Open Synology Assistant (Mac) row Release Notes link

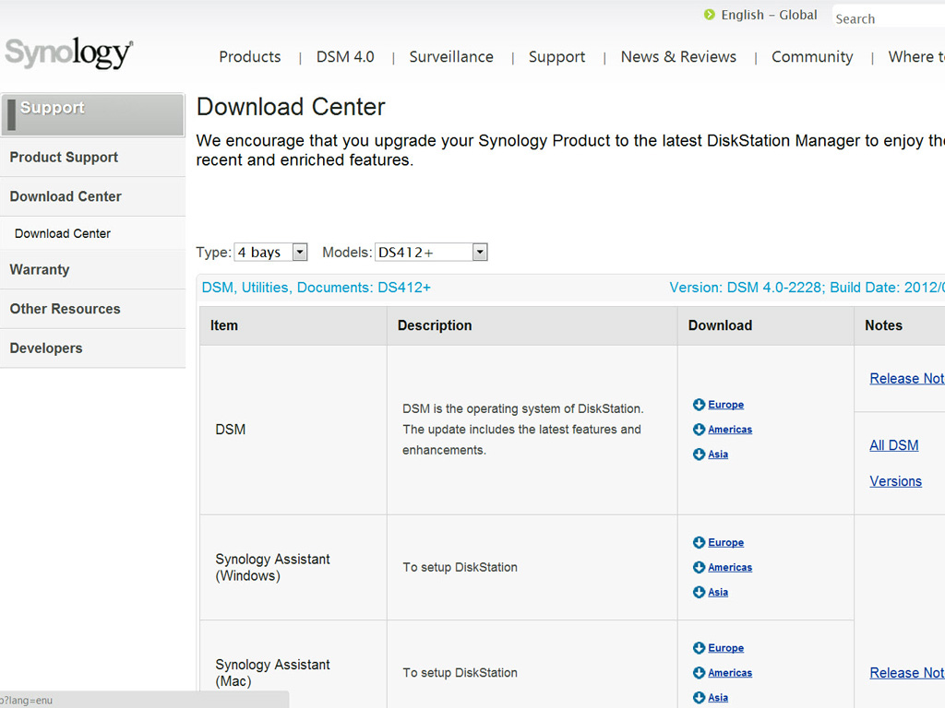click(x=907, y=672)
